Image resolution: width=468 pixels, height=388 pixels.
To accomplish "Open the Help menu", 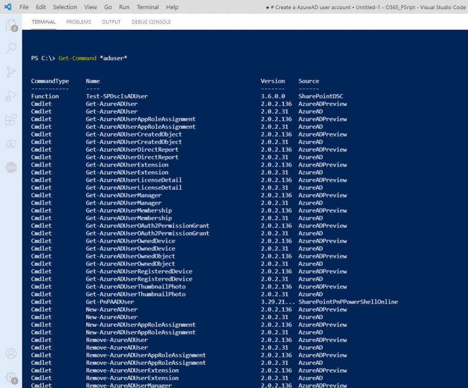I will click(x=172, y=7).
